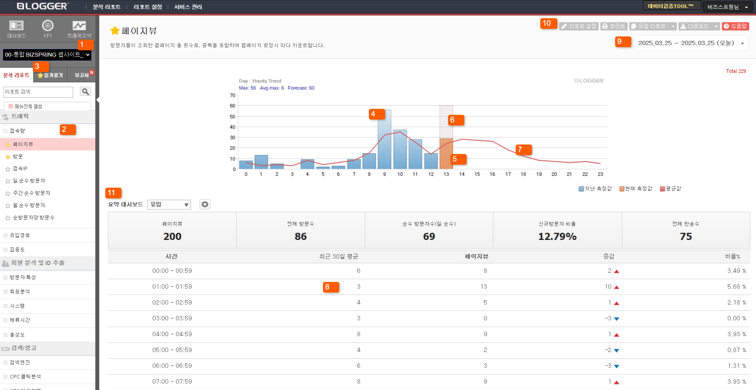756x390 pixels.
Task: Toggle favorite star for 방문 in sidebar
Action: (8, 157)
